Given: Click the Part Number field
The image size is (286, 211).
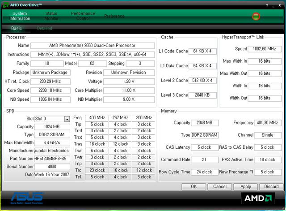Looking at the screenshot, I should 52,159.
